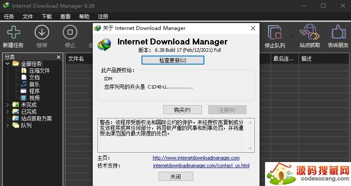Open the internetdownloadmanager.com homepage link
Screen dimensions: 351x186
(196, 158)
